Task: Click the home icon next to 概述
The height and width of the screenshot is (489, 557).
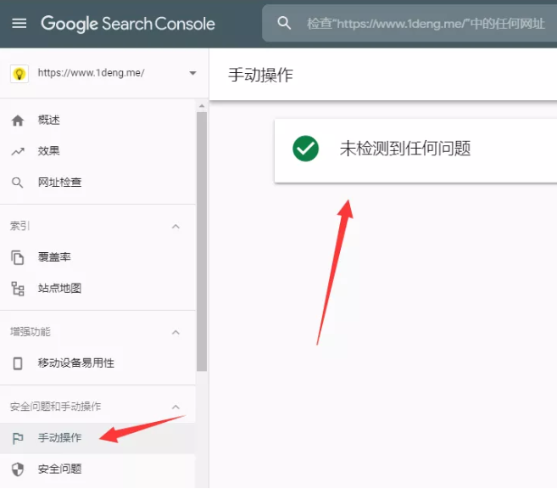Action: pos(18,121)
